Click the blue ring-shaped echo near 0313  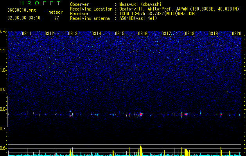point(70,114)
